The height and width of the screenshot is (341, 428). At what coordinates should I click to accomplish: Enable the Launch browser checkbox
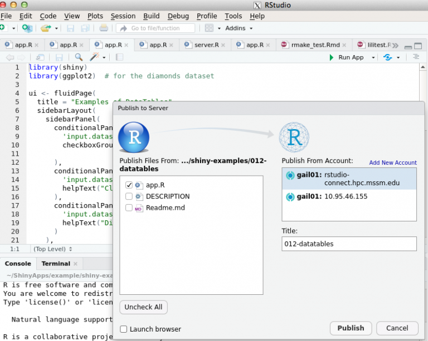[x=124, y=329]
